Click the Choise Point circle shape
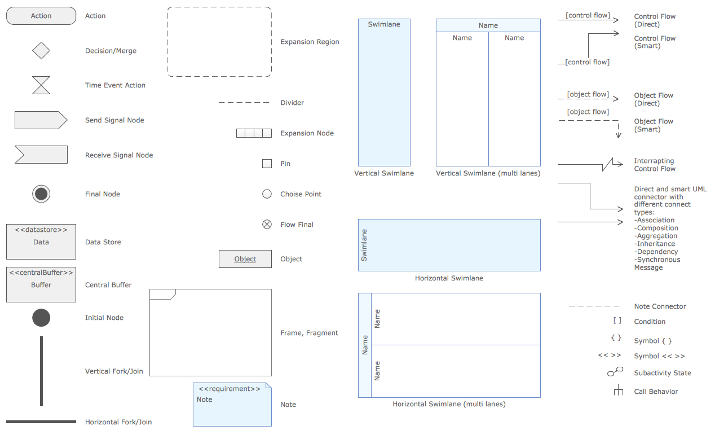Viewport: 715px width, 435px height. pyautogui.click(x=267, y=194)
